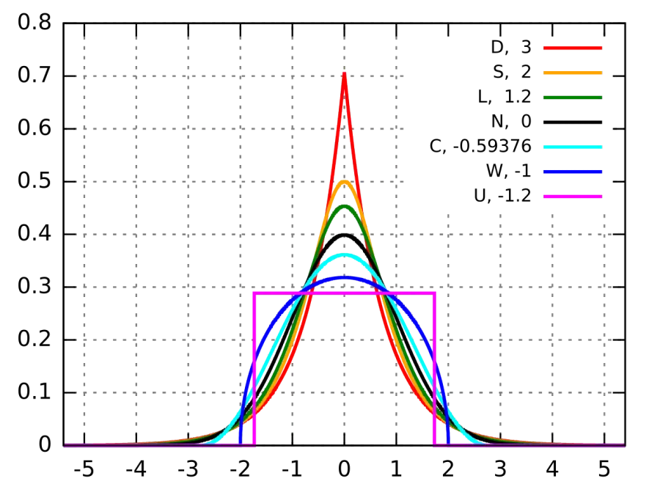Click the cyan C legend line
The width and height of the screenshot is (660, 495).
point(573,147)
